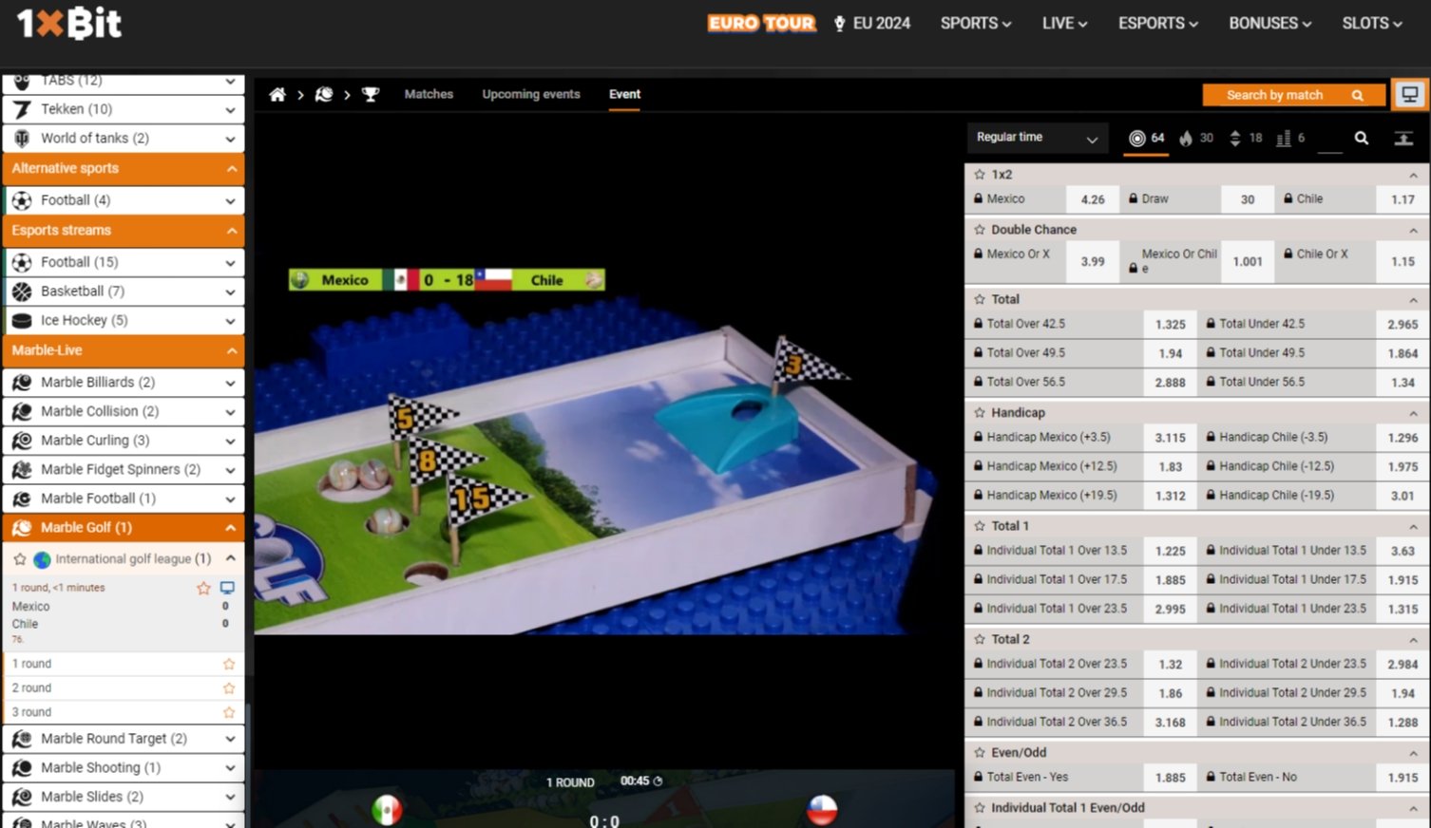Click the monitor icon beside search
Screen dimensions: 1431x828
coord(1410,94)
